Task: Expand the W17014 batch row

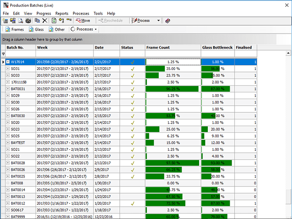Action: [8, 62]
